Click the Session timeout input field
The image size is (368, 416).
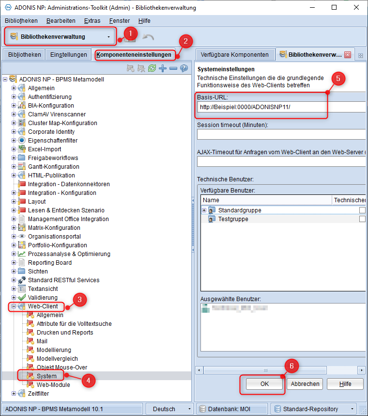(x=281, y=134)
